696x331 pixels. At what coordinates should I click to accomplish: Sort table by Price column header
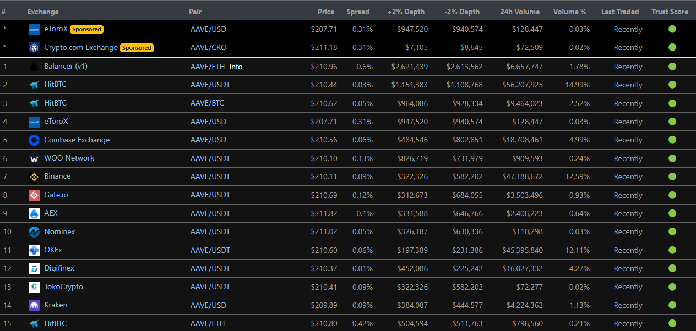point(326,12)
